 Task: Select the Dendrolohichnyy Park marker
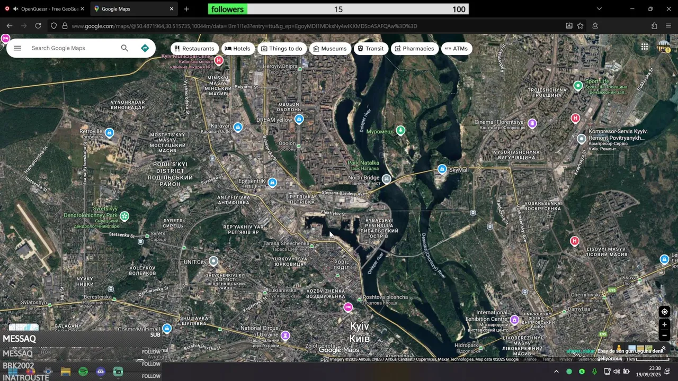(124, 216)
